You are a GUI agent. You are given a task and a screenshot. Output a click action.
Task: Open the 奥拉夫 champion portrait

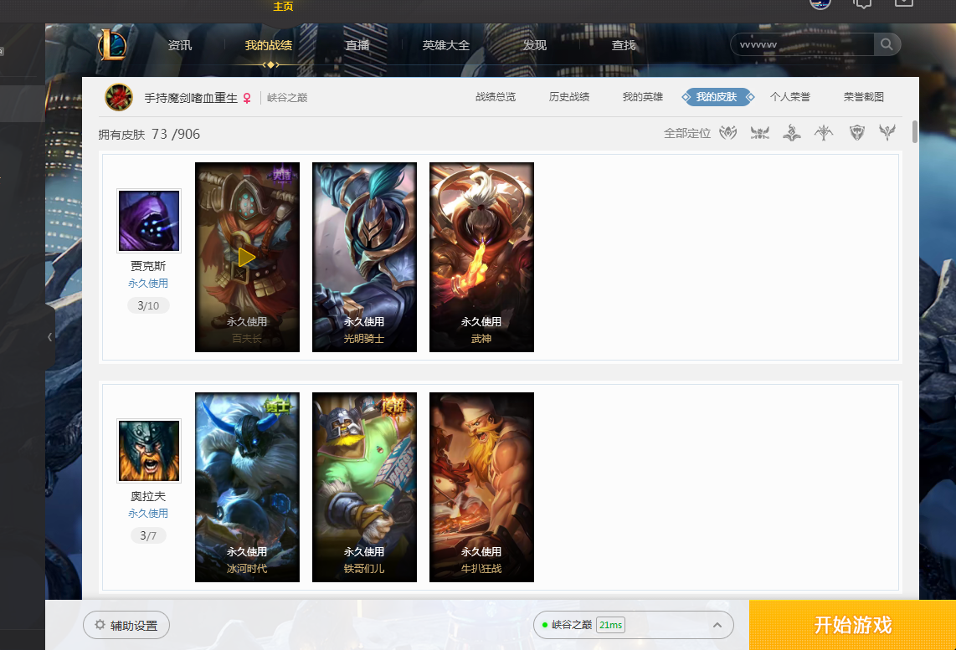click(x=149, y=451)
